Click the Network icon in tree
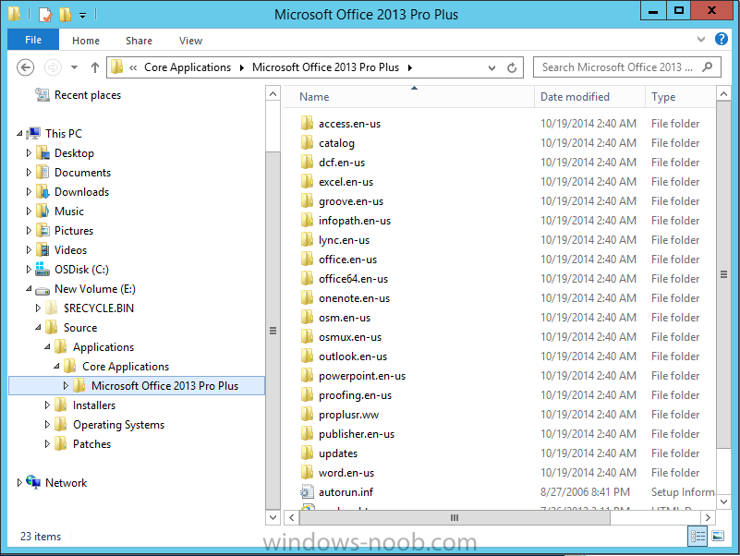The image size is (740, 556). (x=33, y=482)
